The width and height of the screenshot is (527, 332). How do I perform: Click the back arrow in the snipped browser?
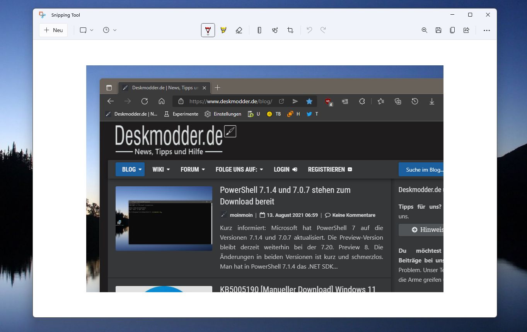(111, 101)
